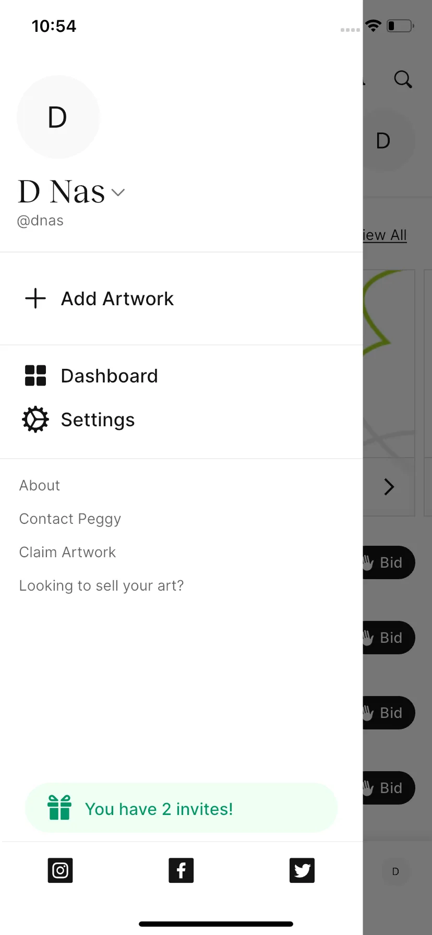This screenshot has height=935, width=432.
Task: Open the Facebook social icon
Action: (x=181, y=870)
